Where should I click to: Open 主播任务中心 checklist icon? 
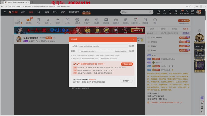point(135,21)
